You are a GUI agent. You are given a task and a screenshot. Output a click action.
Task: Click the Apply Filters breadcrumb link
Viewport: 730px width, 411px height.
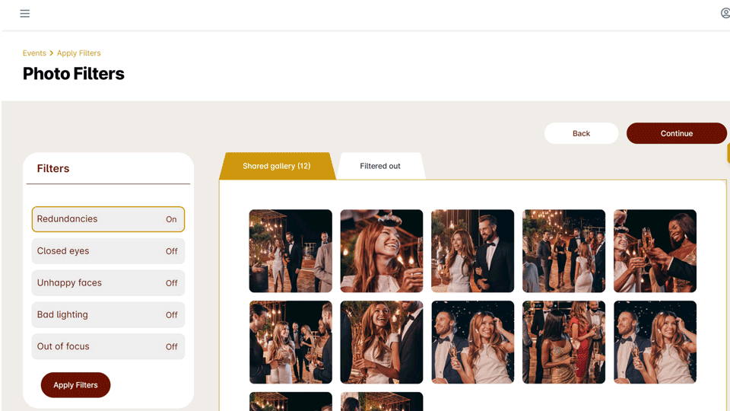[x=78, y=53]
